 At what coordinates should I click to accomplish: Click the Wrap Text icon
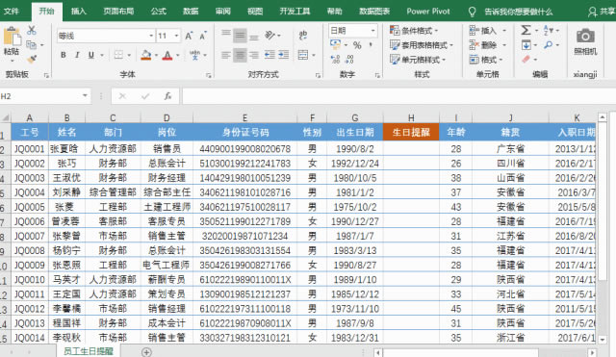tap(303, 36)
